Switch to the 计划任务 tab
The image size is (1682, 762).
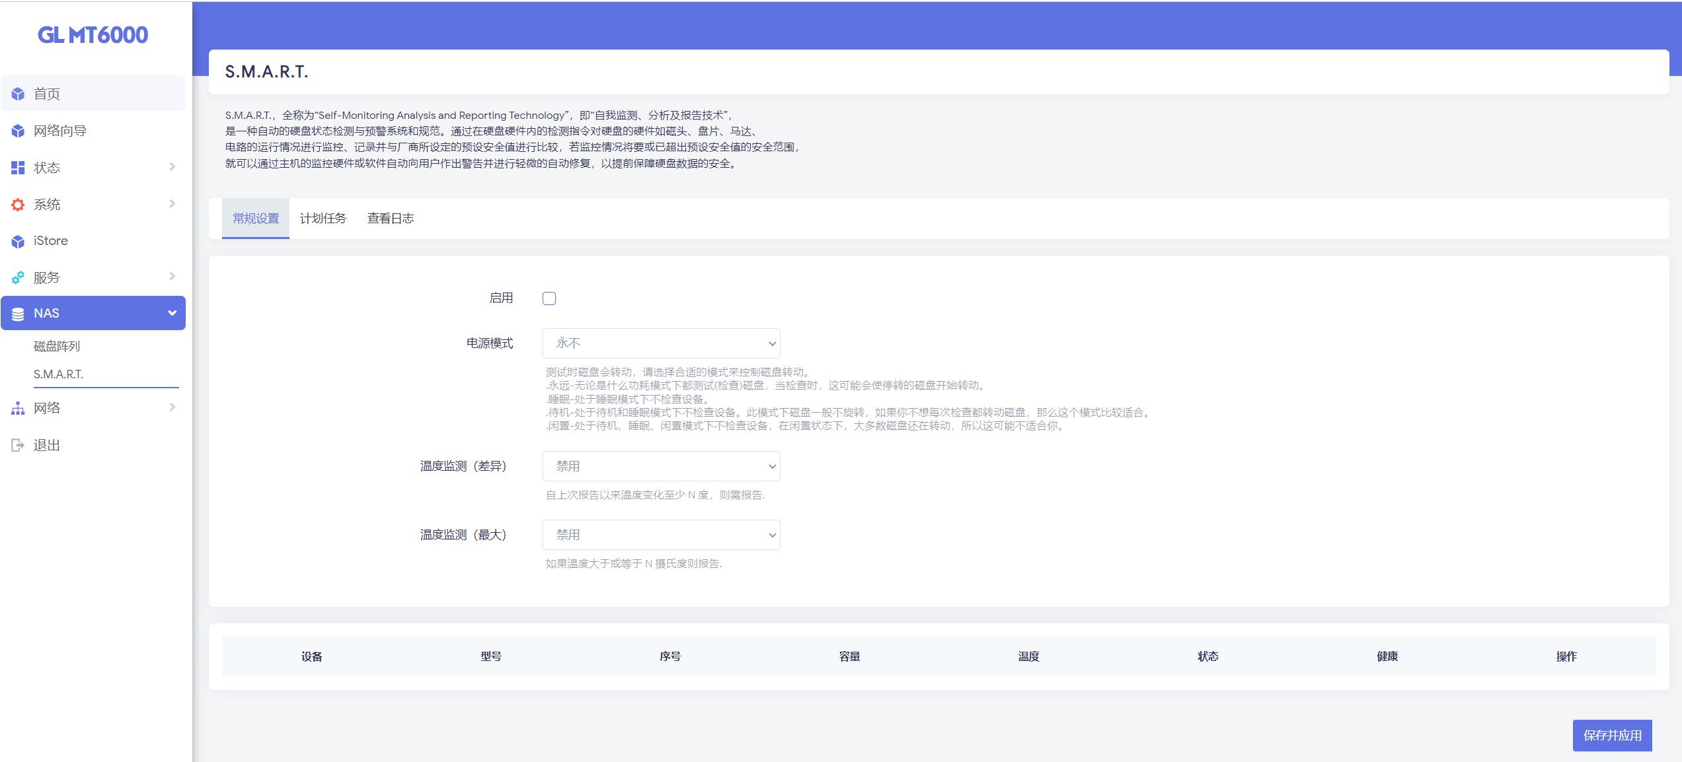323,219
